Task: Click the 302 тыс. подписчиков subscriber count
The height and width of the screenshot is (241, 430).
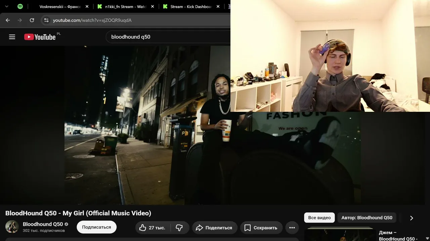Action: (44, 231)
